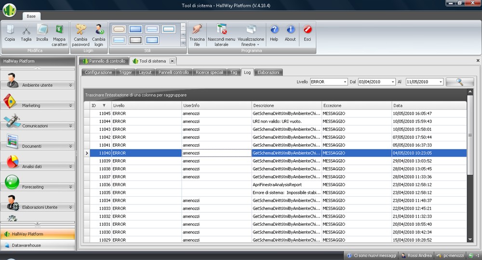Select the Base ribbon tab
482x260 pixels.
click(x=31, y=16)
